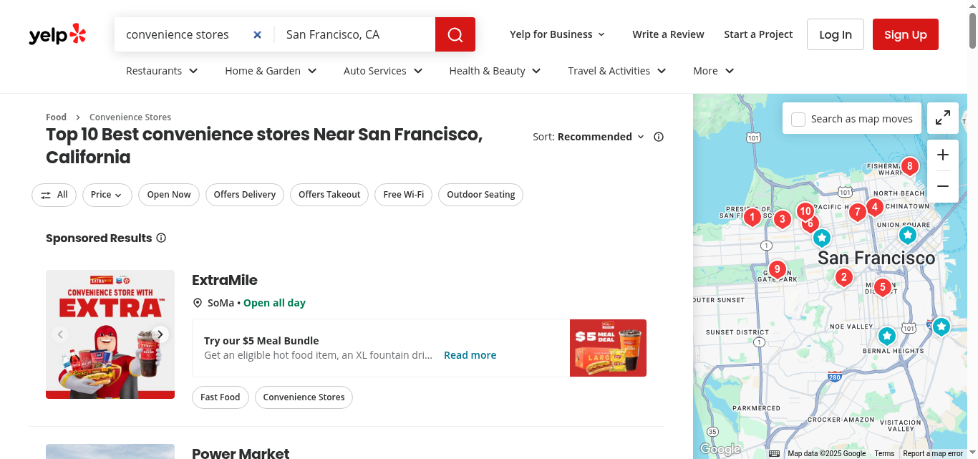Expand the Travel & Activities menu
This screenshot has height=459, width=978.
coord(617,71)
